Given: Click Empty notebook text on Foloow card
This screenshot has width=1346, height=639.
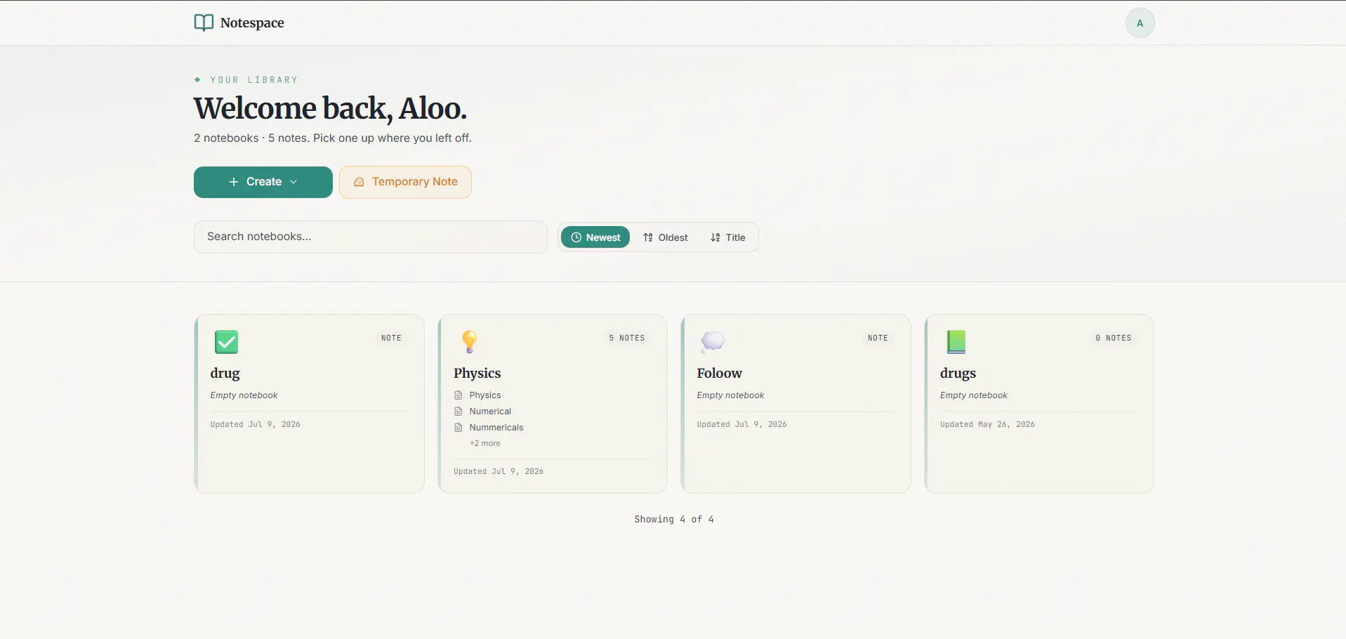Looking at the screenshot, I should click(730, 395).
